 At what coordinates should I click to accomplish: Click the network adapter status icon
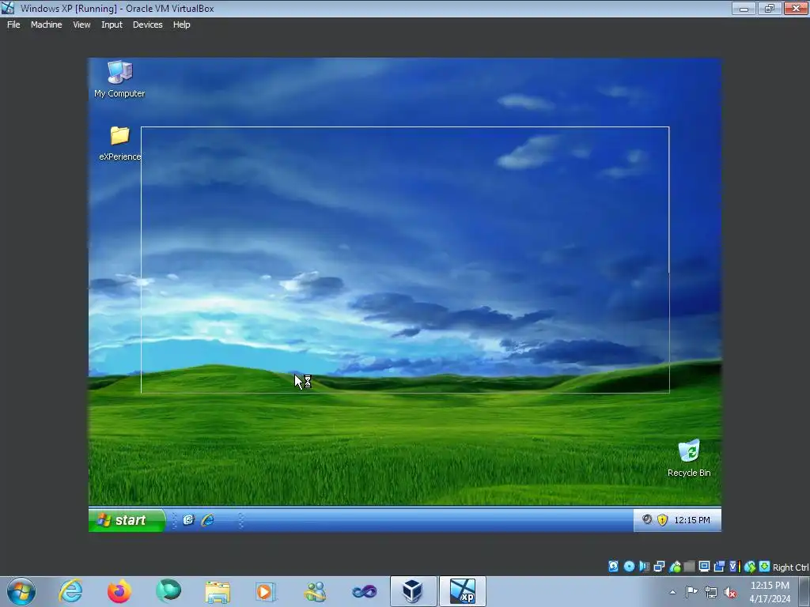[659, 566]
